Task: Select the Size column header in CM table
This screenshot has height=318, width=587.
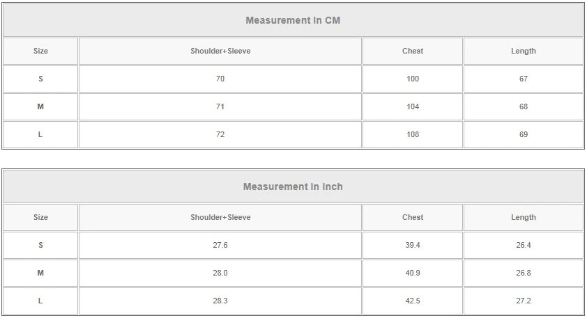Action: coord(40,51)
